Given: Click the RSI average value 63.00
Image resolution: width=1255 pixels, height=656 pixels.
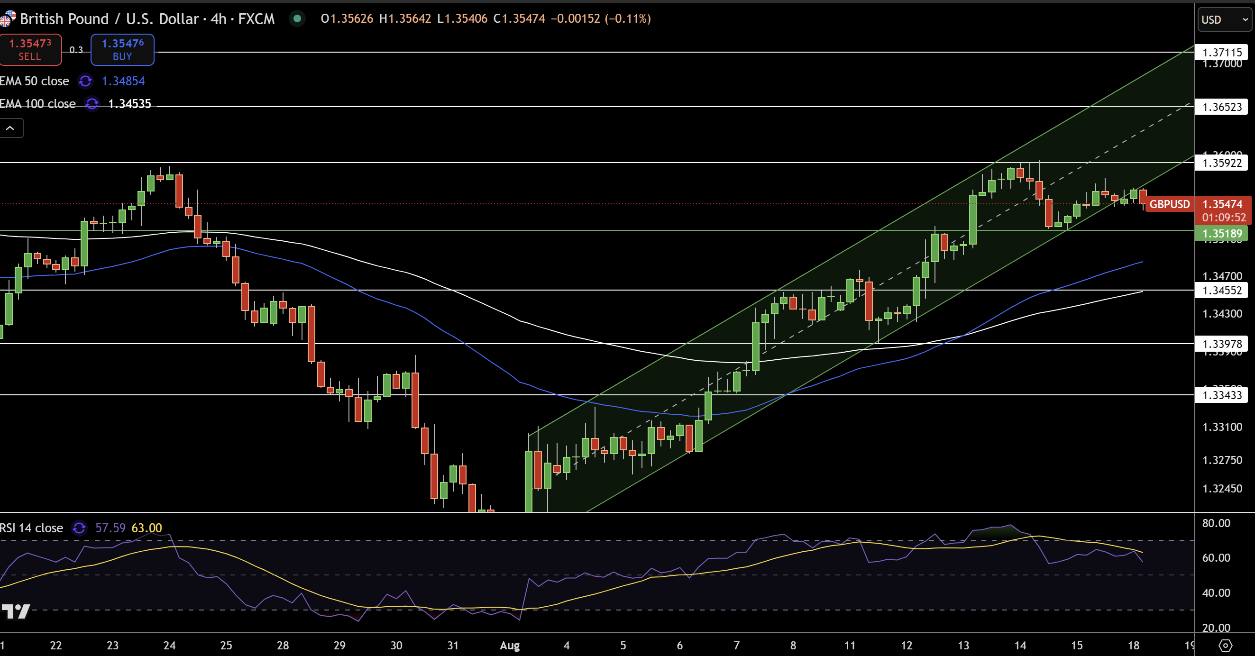Looking at the screenshot, I should point(147,528).
